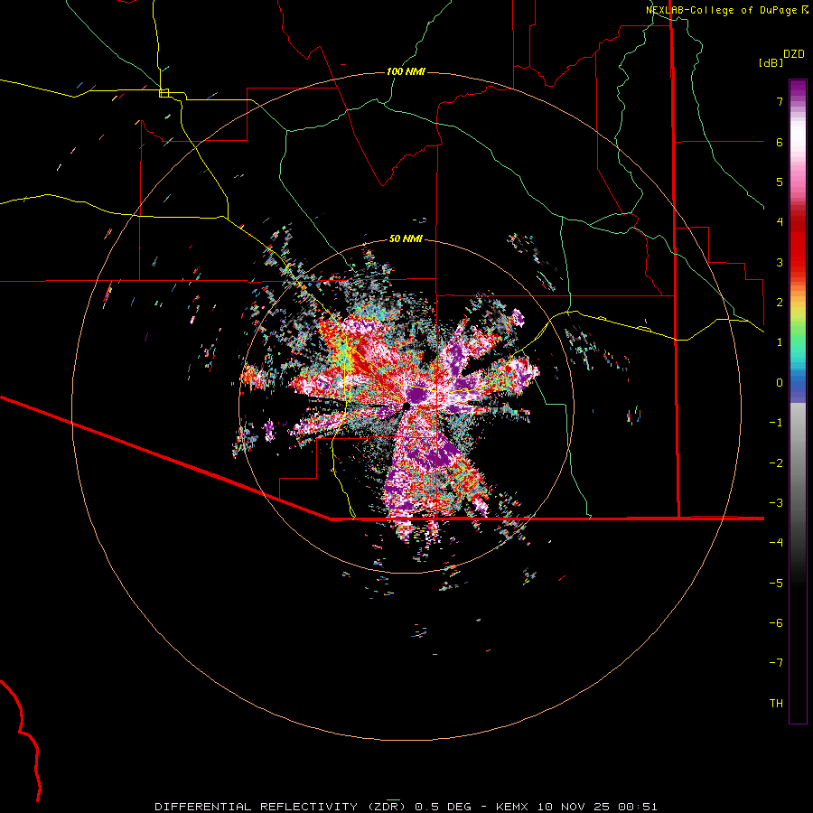Select the -2 dB scale label
Image resolution: width=813 pixels, height=813 pixels.
coord(776,463)
